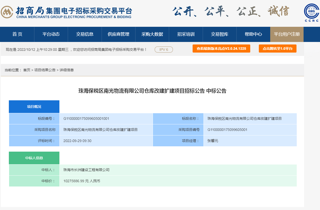Screen dimensions: 320x210
Task: Select 供应商管理 in the navigation bar
Action: (x=119, y=34)
